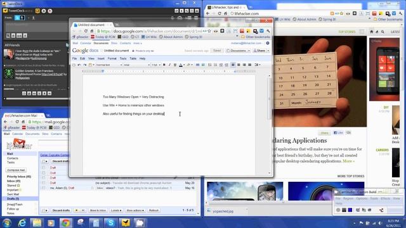Switch to the Untitled document browser tab
Image resolution: width=406 pixels, height=228 pixels.
[93, 25]
